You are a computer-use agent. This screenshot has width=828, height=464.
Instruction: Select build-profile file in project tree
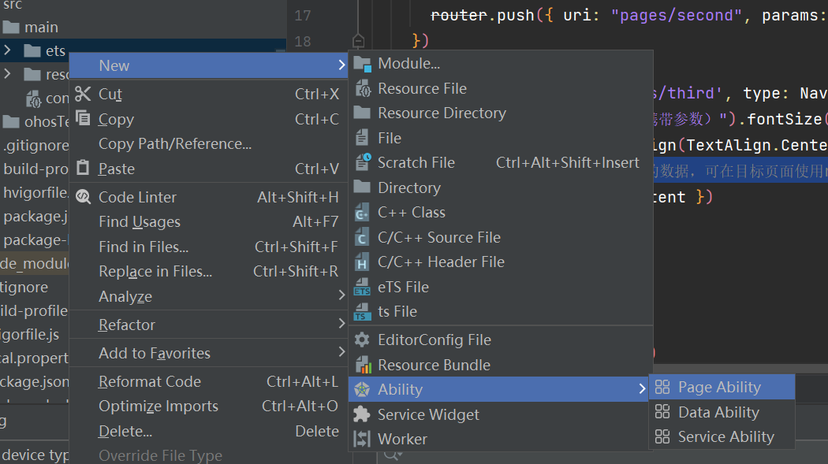(x=36, y=169)
